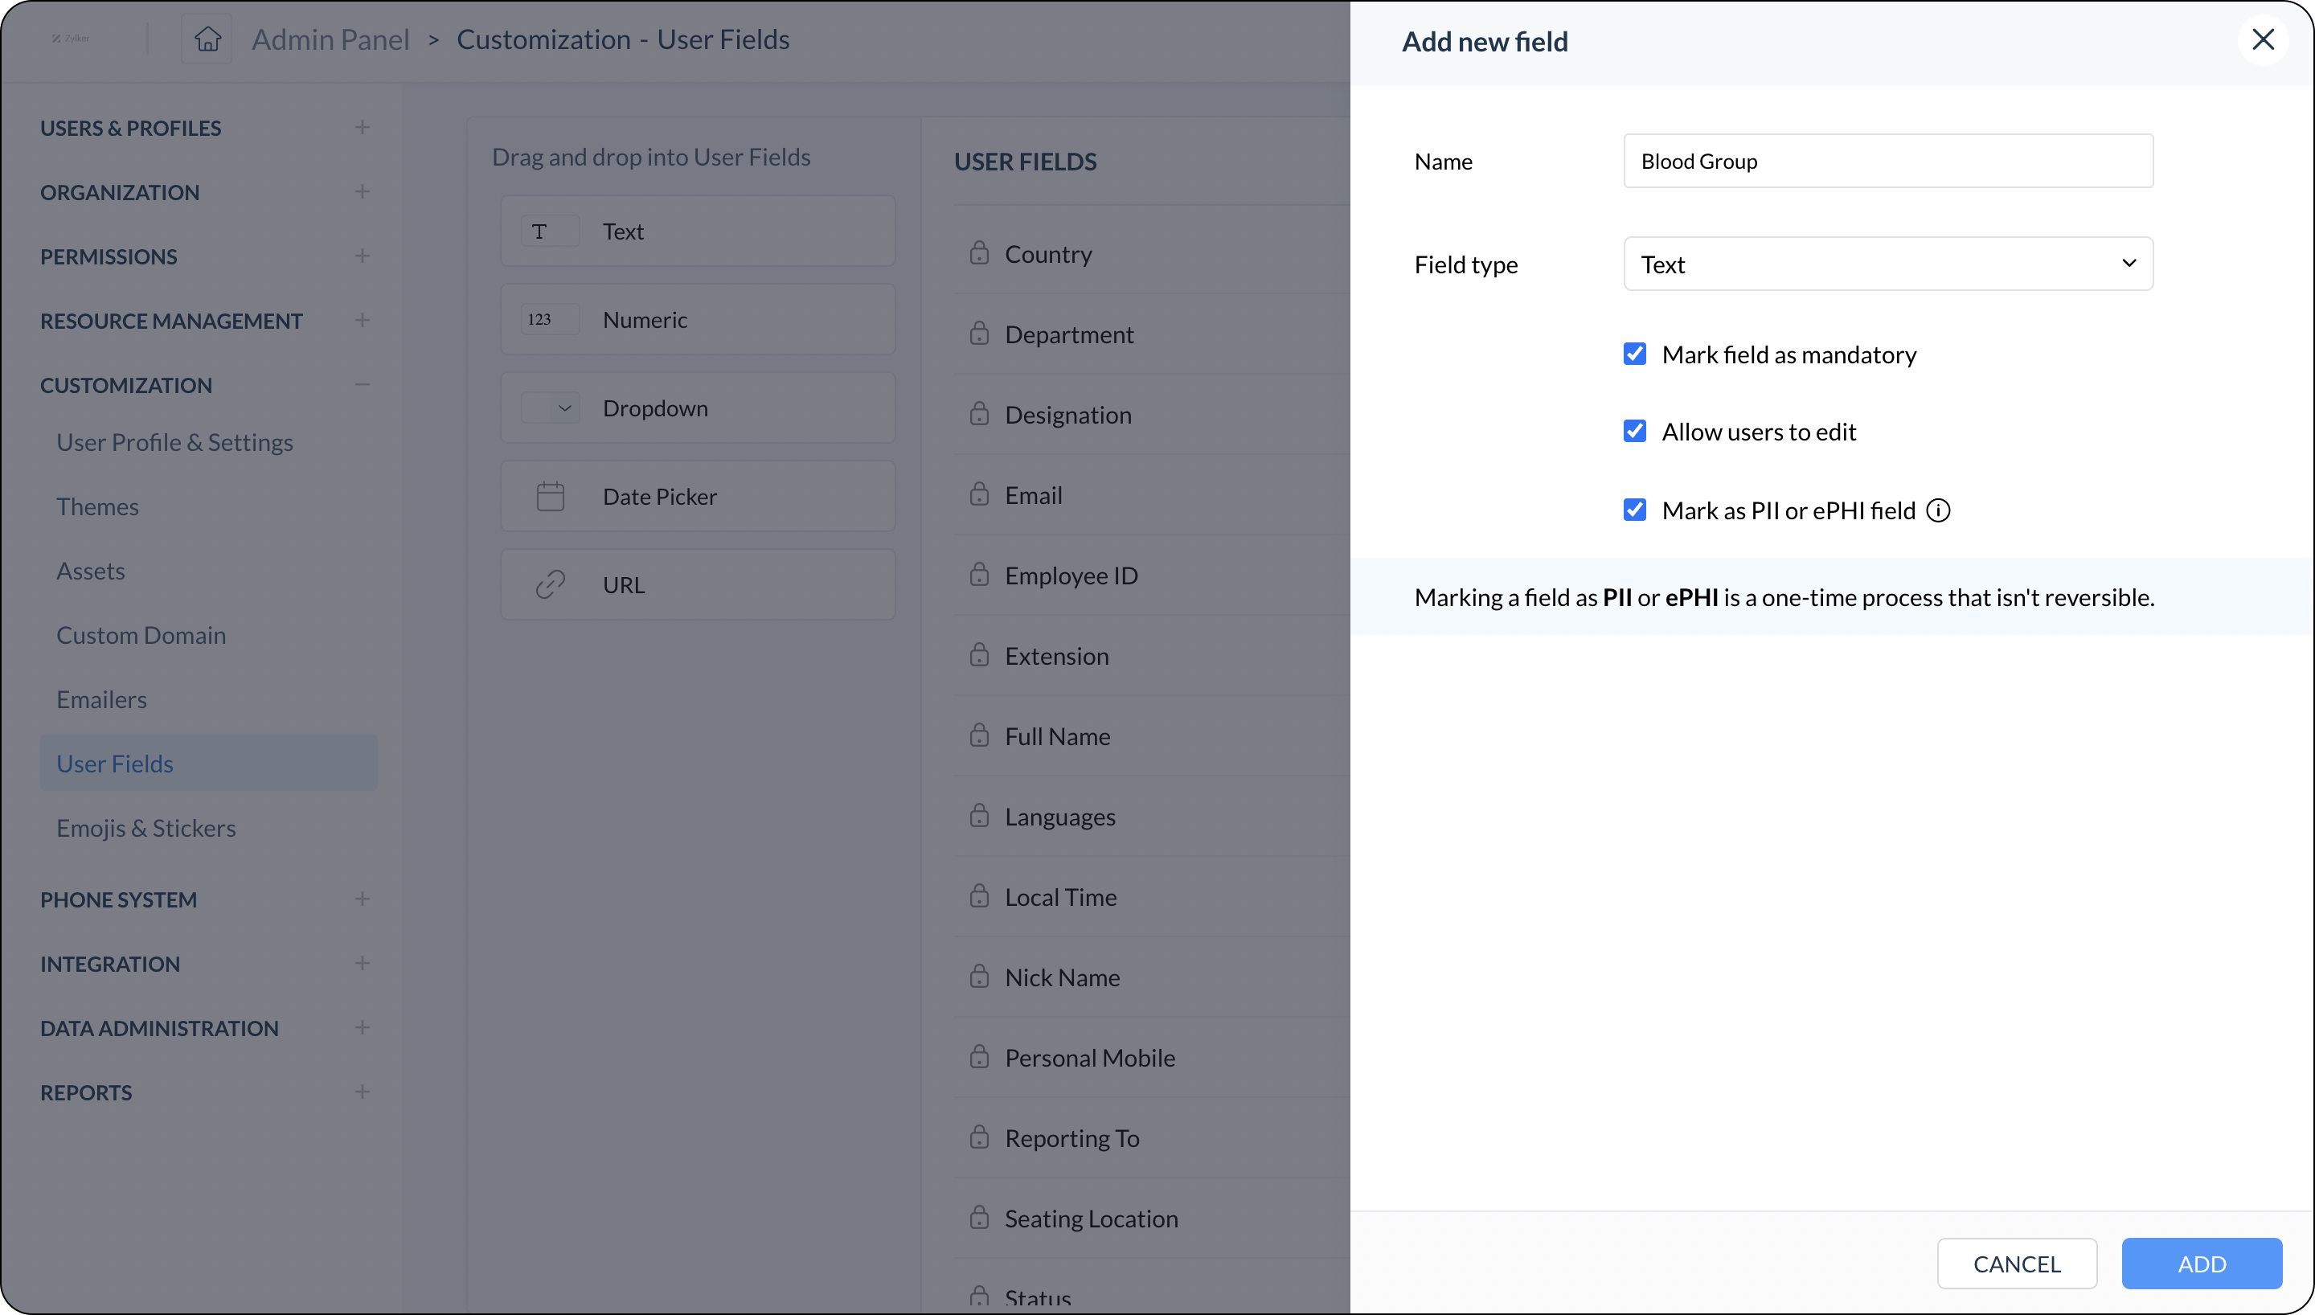Click the plus icon next to PHONE SYSTEM
2315x1315 pixels.
tap(362, 899)
